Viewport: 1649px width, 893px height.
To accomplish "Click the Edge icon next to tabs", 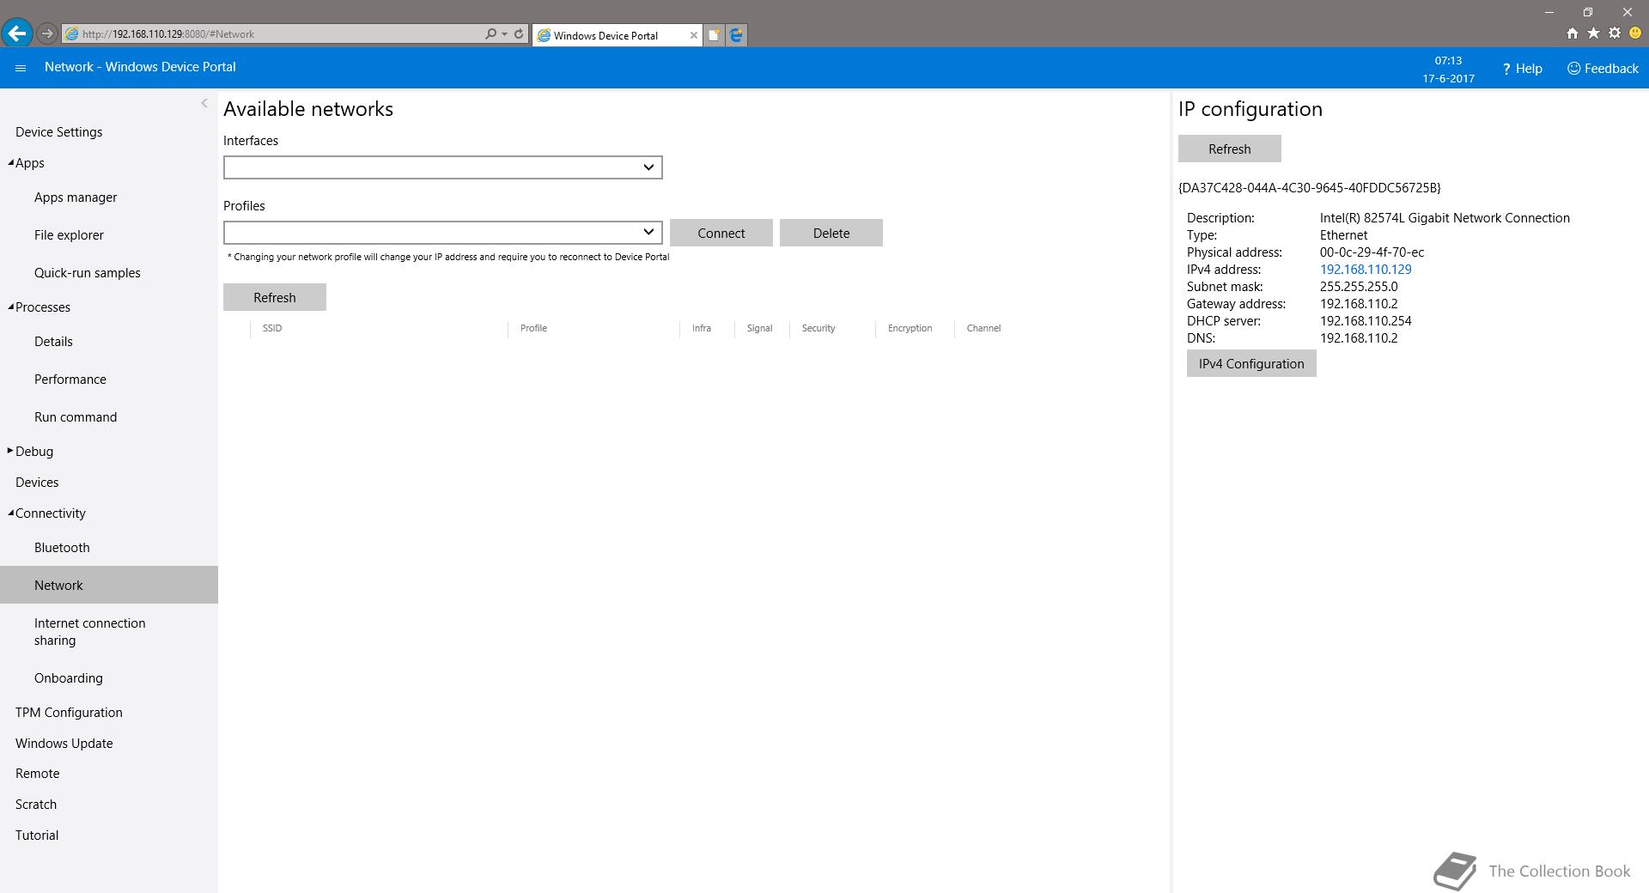I will pyautogui.click(x=736, y=35).
